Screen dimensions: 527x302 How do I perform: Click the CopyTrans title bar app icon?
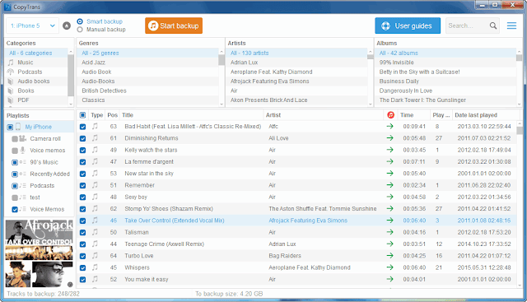tap(7, 7)
